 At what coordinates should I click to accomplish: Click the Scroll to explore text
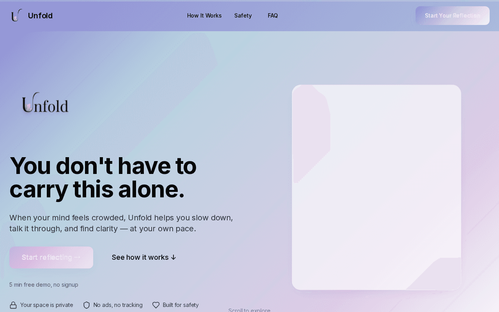(x=249, y=310)
